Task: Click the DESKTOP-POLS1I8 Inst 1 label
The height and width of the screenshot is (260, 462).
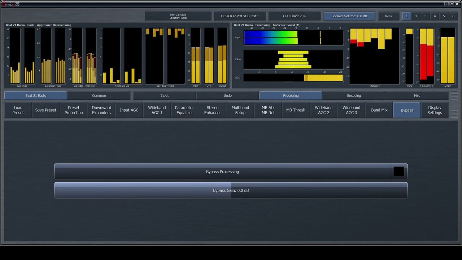Action: coord(240,16)
